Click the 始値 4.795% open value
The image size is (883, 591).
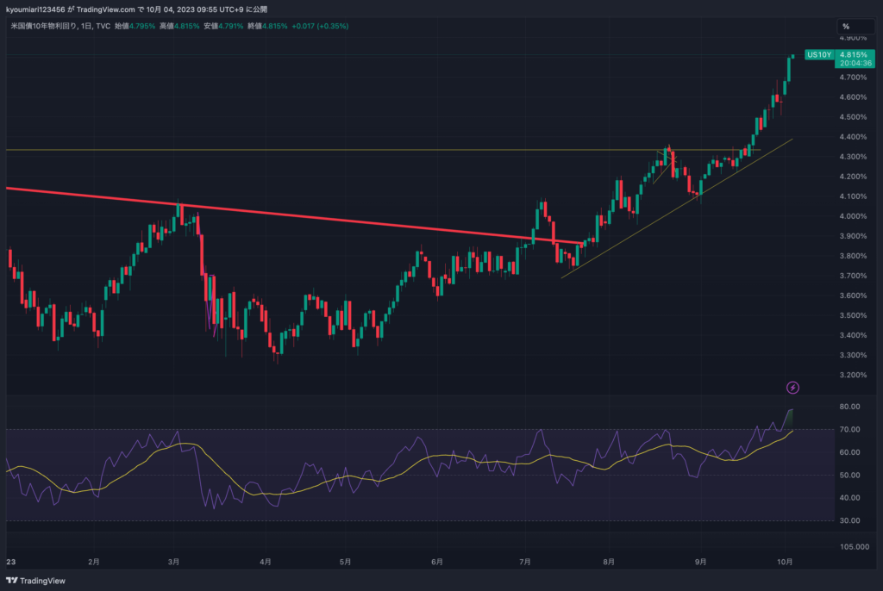[x=135, y=26]
